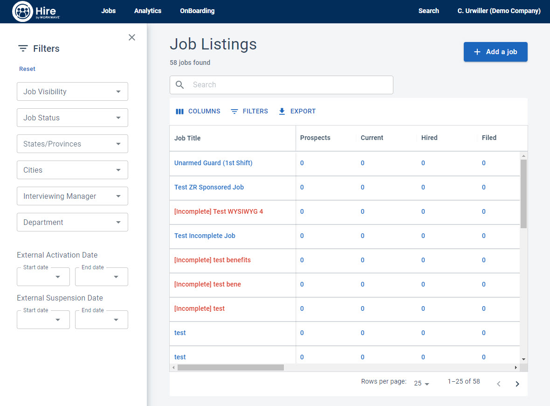Open the Job Visibility dropdown

tap(72, 91)
